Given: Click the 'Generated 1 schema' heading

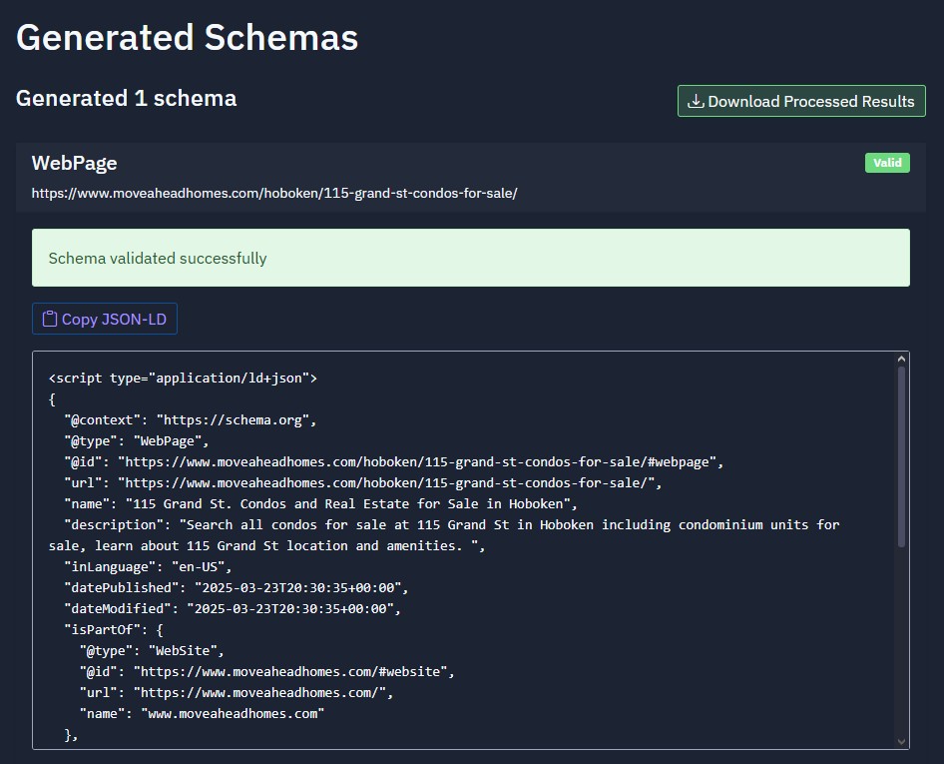Looking at the screenshot, I should [127, 98].
